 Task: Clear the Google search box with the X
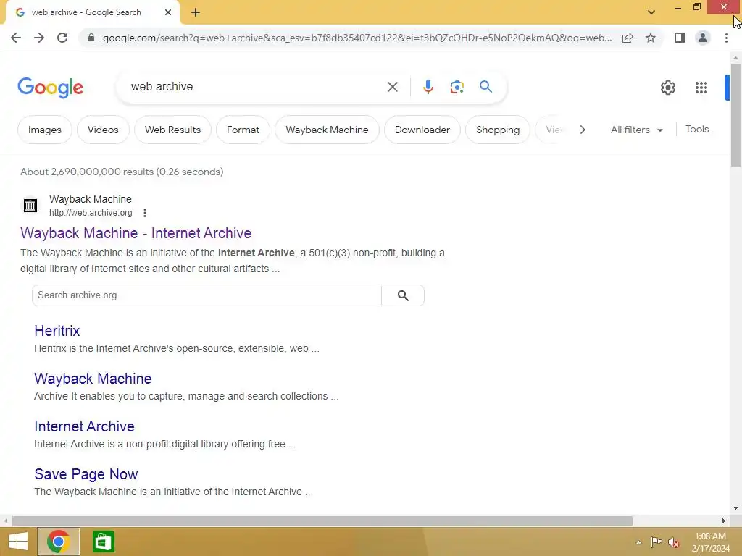click(x=392, y=87)
